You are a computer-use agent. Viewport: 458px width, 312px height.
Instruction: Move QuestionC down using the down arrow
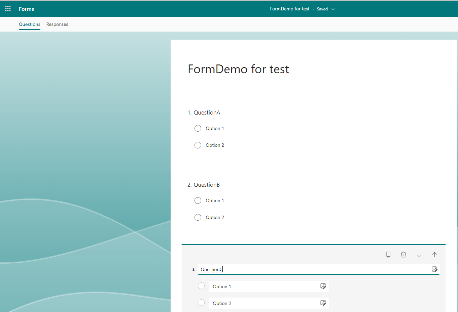(x=419, y=254)
